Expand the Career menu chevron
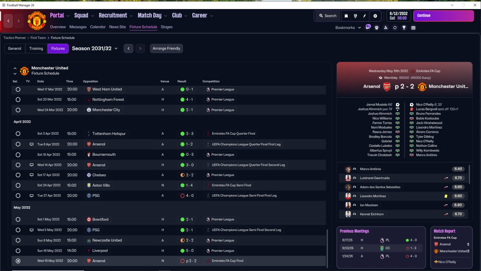Viewport: 481px width, 271px height. tap(212, 16)
